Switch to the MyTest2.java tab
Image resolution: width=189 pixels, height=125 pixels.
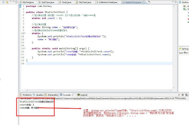[x=84, y=2]
